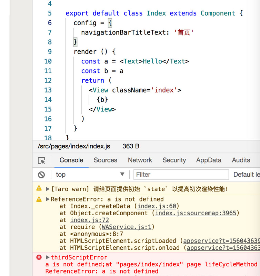Follow the index.js:sourcemap:3965 link
Image resolution: width=260 pixels, height=276 pixels.
click(x=196, y=213)
